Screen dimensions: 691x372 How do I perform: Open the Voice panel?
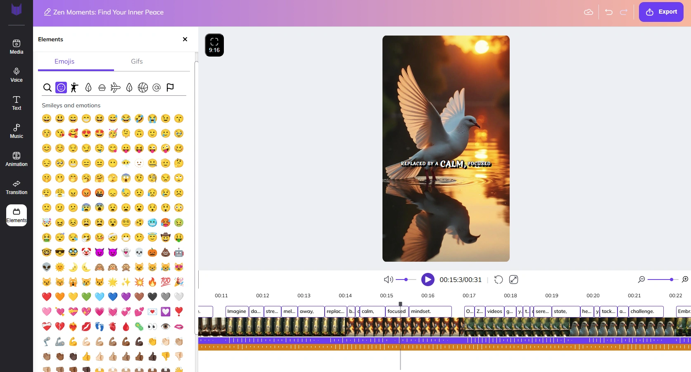click(x=17, y=75)
